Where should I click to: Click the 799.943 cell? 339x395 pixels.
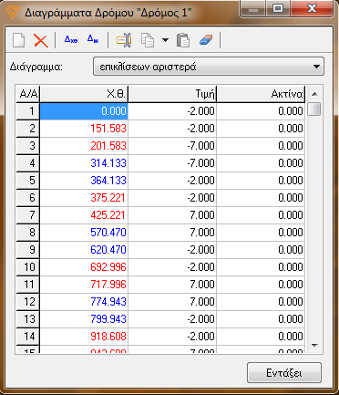[84, 319]
